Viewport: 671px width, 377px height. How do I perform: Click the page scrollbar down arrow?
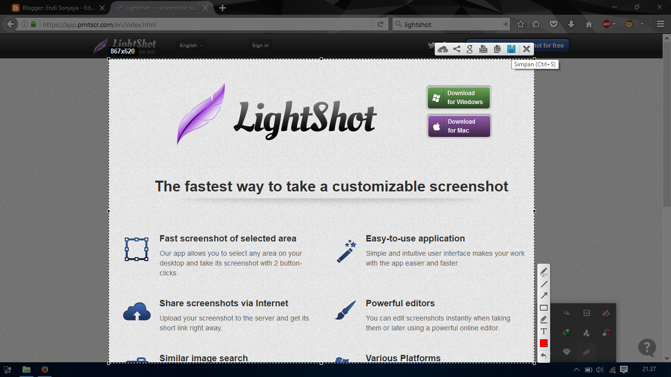(667, 358)
